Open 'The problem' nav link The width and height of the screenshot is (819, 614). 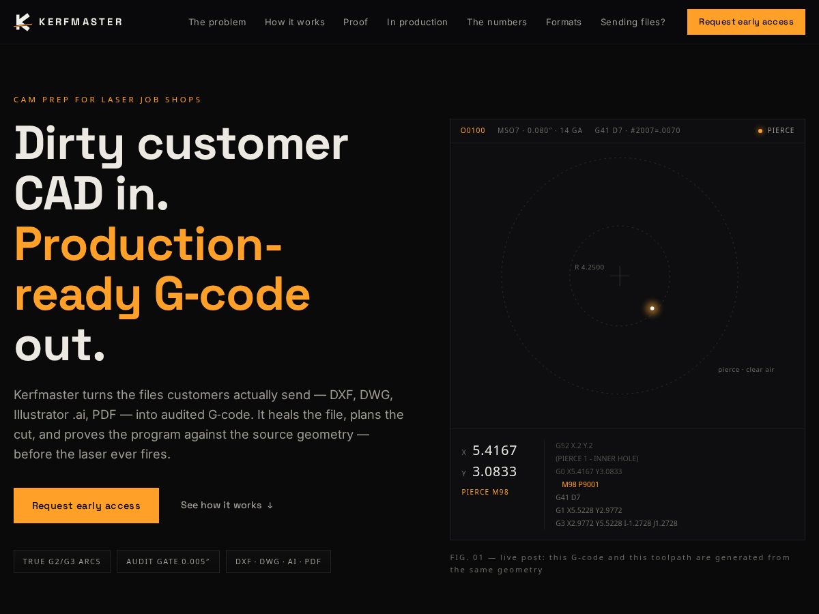[217, 22]
